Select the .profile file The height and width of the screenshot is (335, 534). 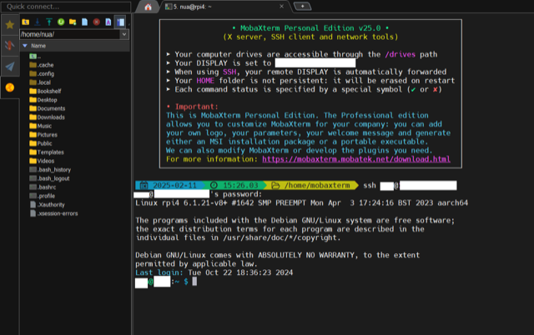pyautogui.click(x=43, y=196)
